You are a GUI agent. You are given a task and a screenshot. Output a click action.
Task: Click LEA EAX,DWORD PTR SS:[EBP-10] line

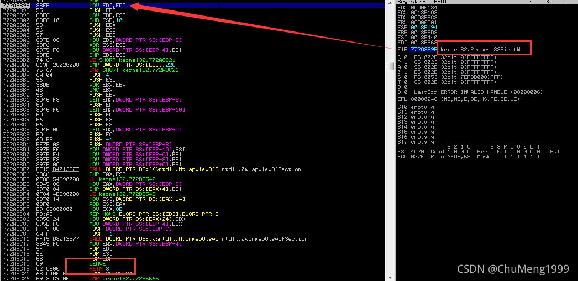point(137,109)
